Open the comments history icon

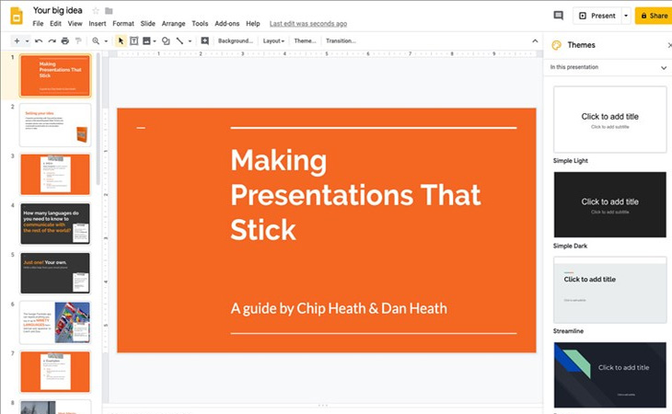point(558,16)
